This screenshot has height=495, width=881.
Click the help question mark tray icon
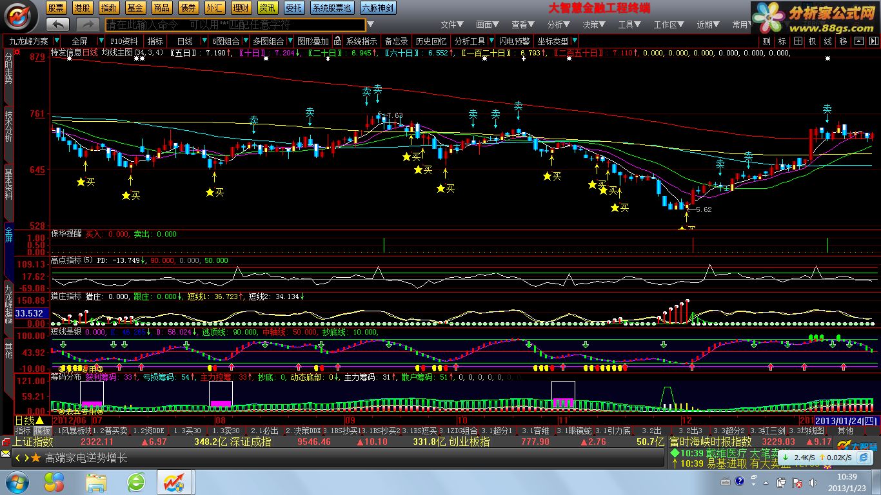pos(740,481)
